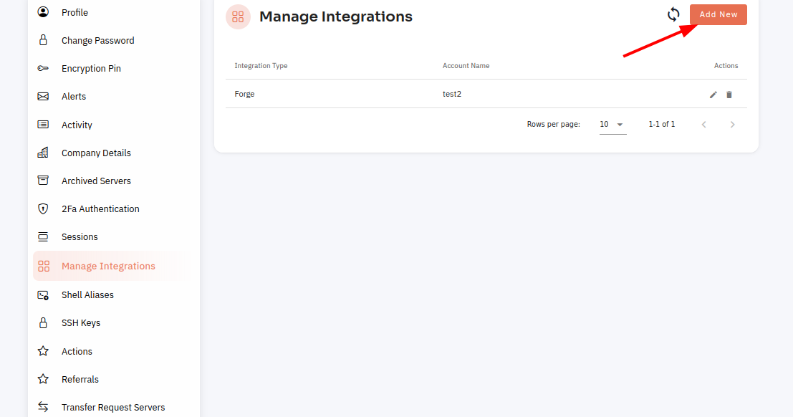Click the Add New button
The width and height of the screenshot is (793, 417).
click(x=718, y=14)
